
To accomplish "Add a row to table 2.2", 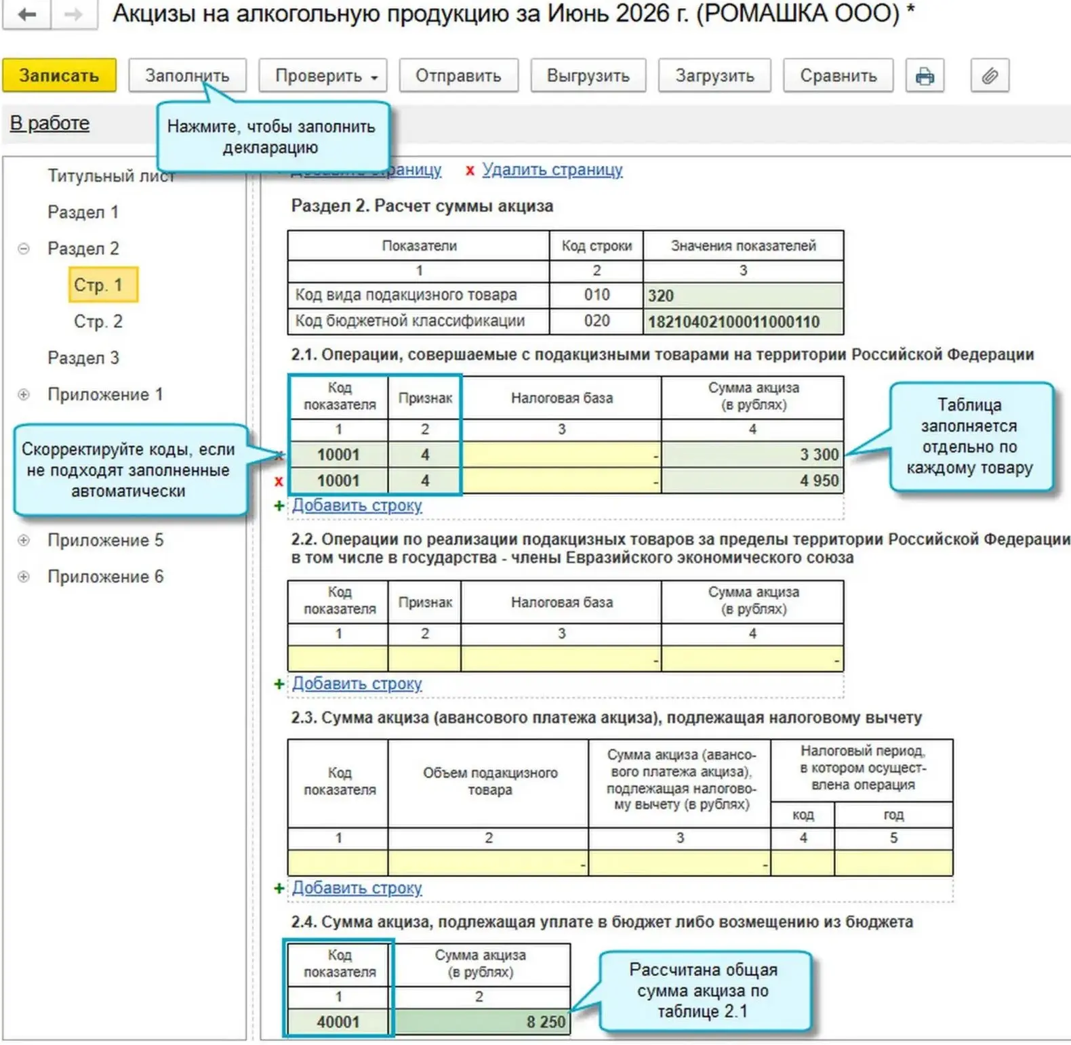I will point(357,684).
